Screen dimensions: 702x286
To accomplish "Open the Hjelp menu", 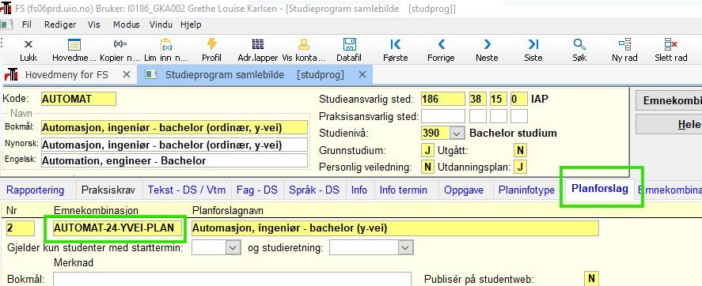I will tap(192, 25).
